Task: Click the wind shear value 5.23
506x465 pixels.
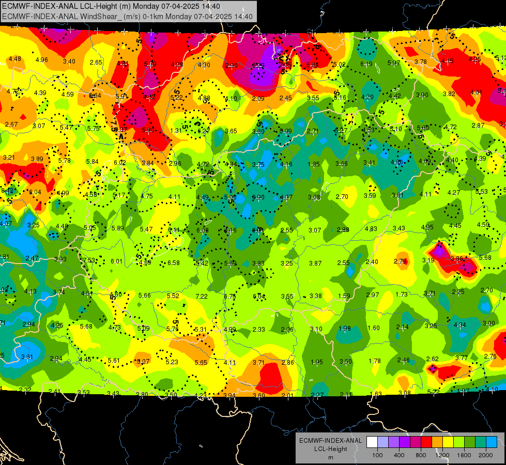Action: point(172,362)
